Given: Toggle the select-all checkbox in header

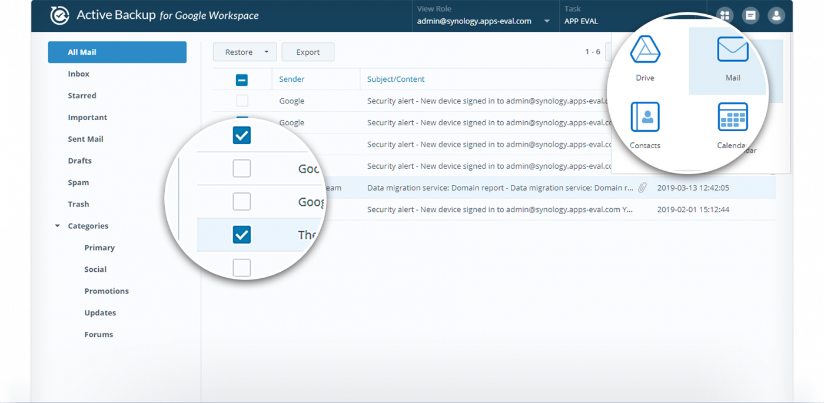Looking at the screenshot, I should point(242,80).
